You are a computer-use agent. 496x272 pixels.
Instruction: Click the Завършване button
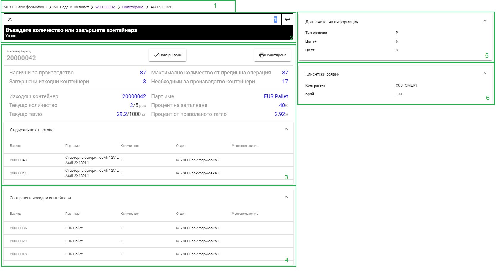(x=167, y=55)
